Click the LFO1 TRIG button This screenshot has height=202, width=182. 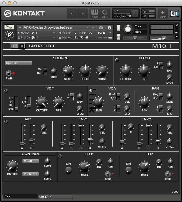(x=108, y=174)
